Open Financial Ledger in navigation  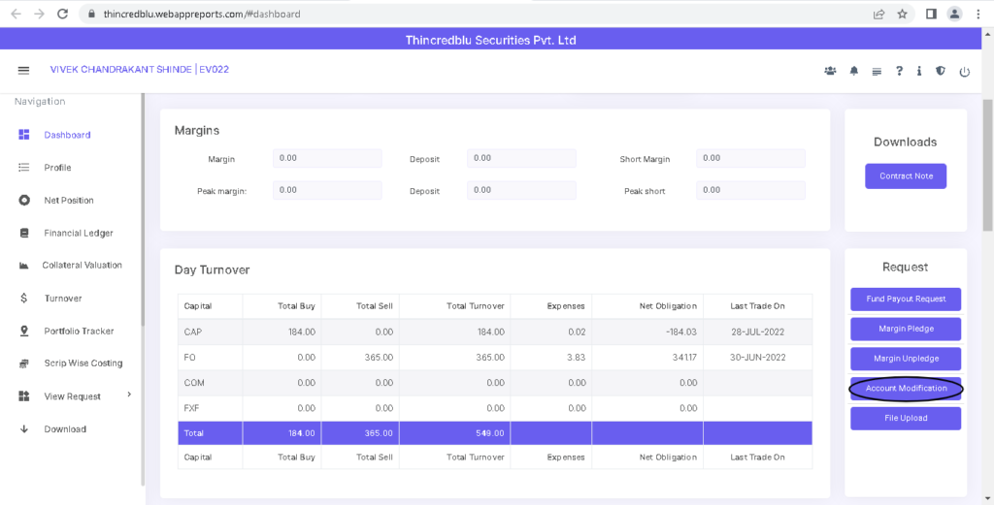point(79,234)
